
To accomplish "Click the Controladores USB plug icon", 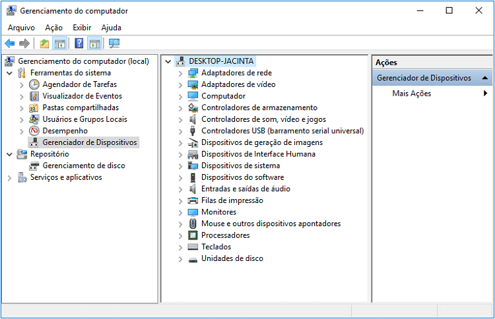I will 193,130.
